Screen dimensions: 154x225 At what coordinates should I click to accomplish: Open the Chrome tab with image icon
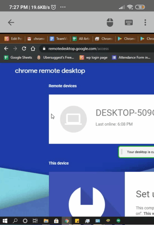pyautogui.click(x=104, y=39)
